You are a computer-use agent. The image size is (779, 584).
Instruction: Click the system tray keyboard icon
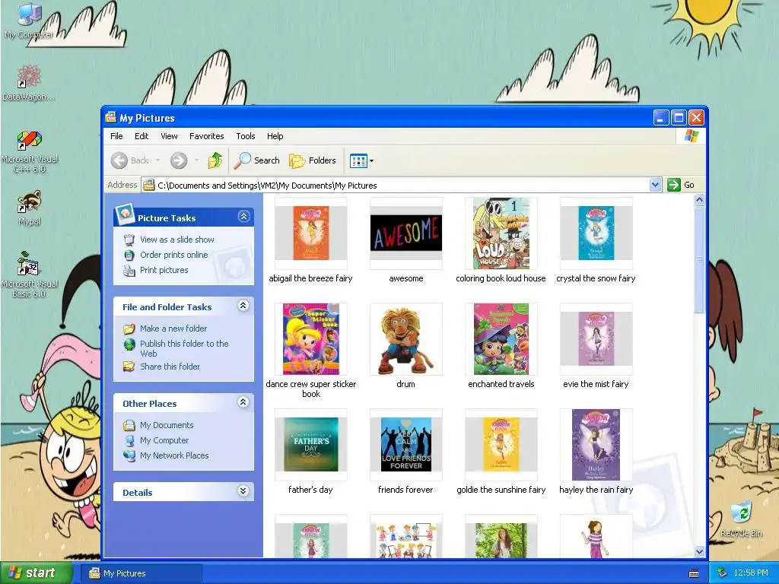[x=694, y=573]
